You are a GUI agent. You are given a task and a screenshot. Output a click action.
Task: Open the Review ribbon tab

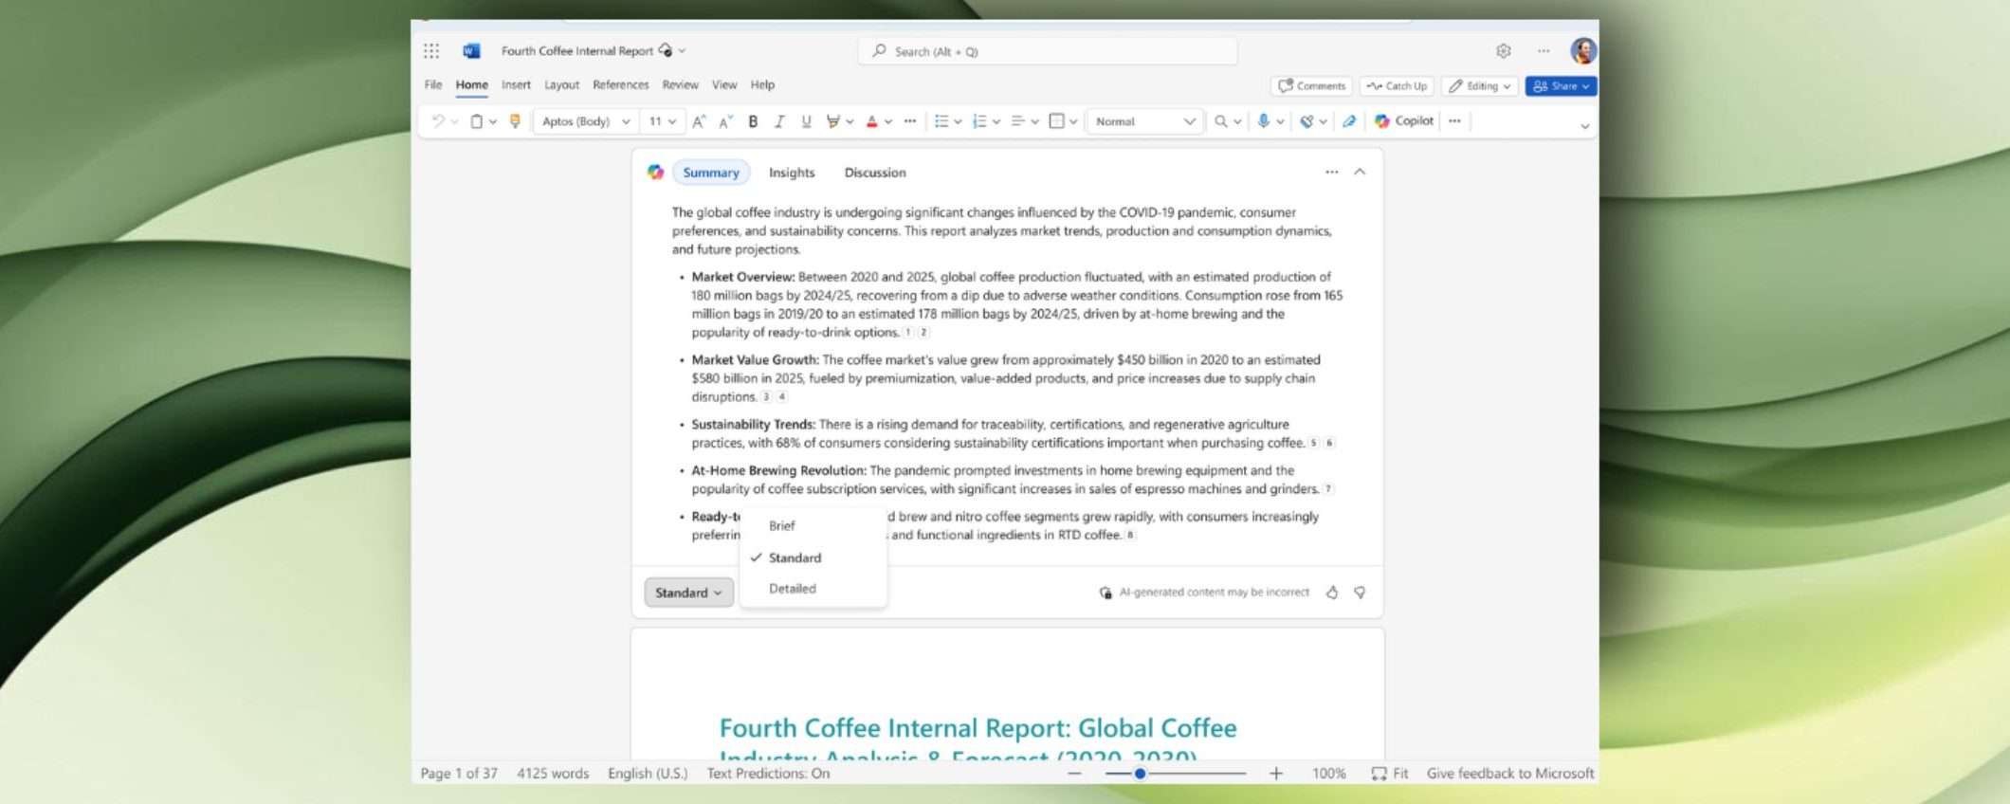click(680, 85)
